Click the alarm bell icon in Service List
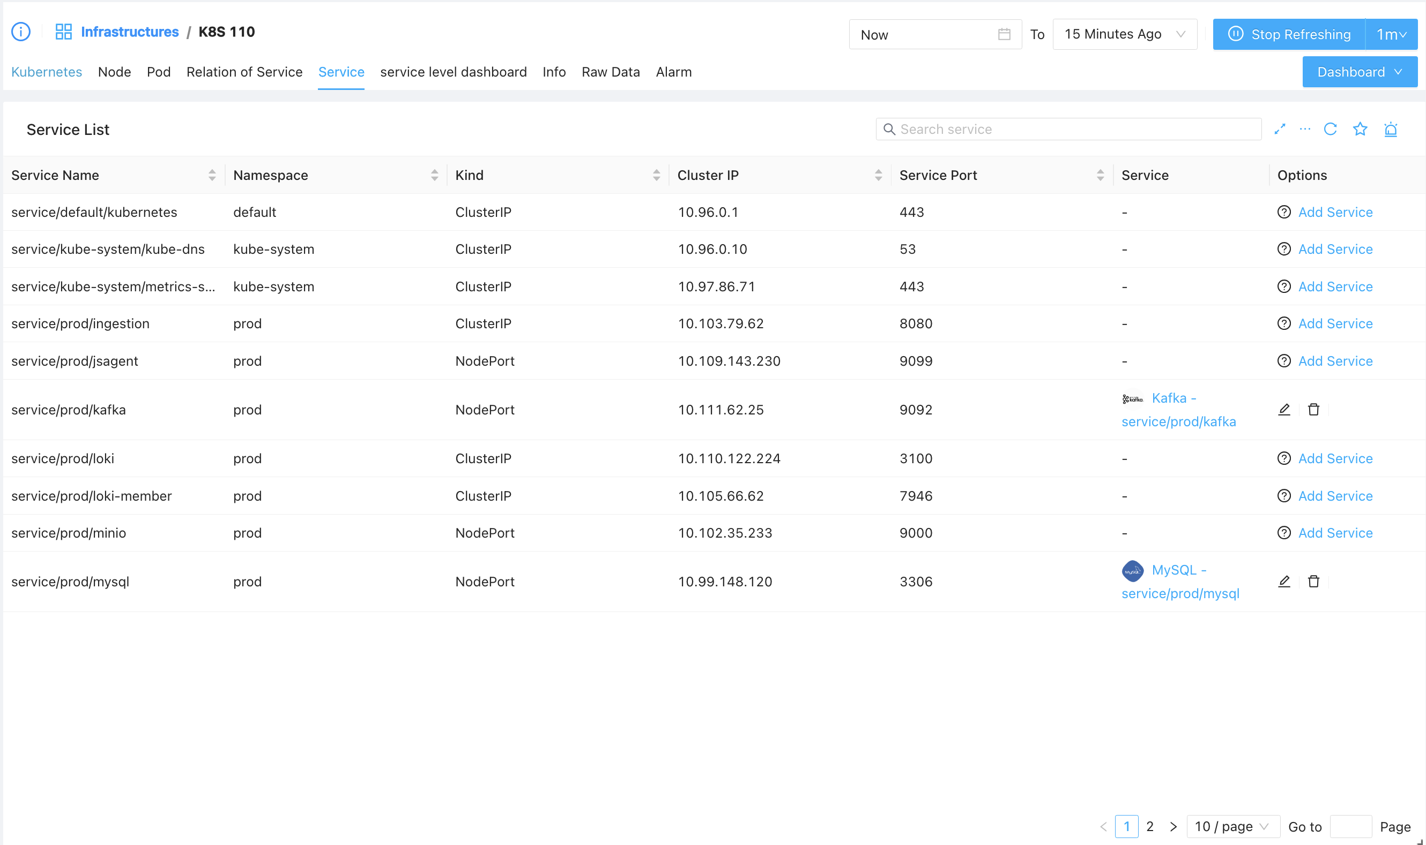The width and height of the screenshot is (1426, 845). [x=1391, y=129]
